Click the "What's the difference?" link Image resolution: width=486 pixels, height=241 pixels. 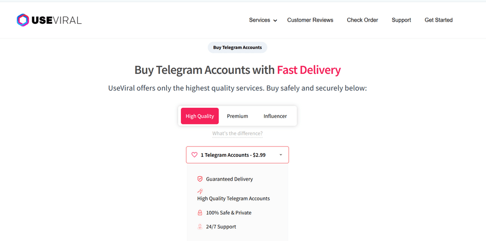click(x=238, y=133)
